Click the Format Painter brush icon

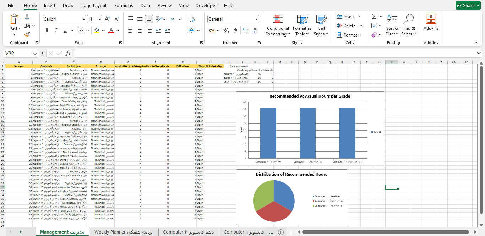pyautogui.click(x=27, y=34)
